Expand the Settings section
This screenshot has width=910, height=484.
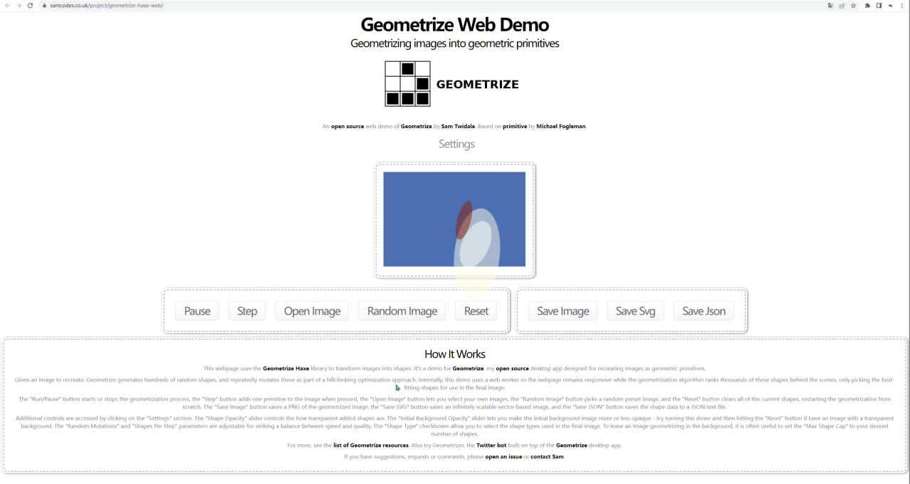click(x=456, y=144)
